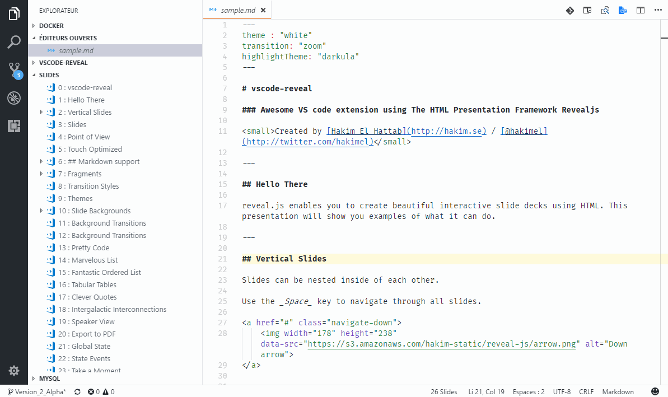This screenshot has width=668, height=397.
Task: Collapse the ÉDITEURS OUVERTS section
Action: tap(34, 38)
